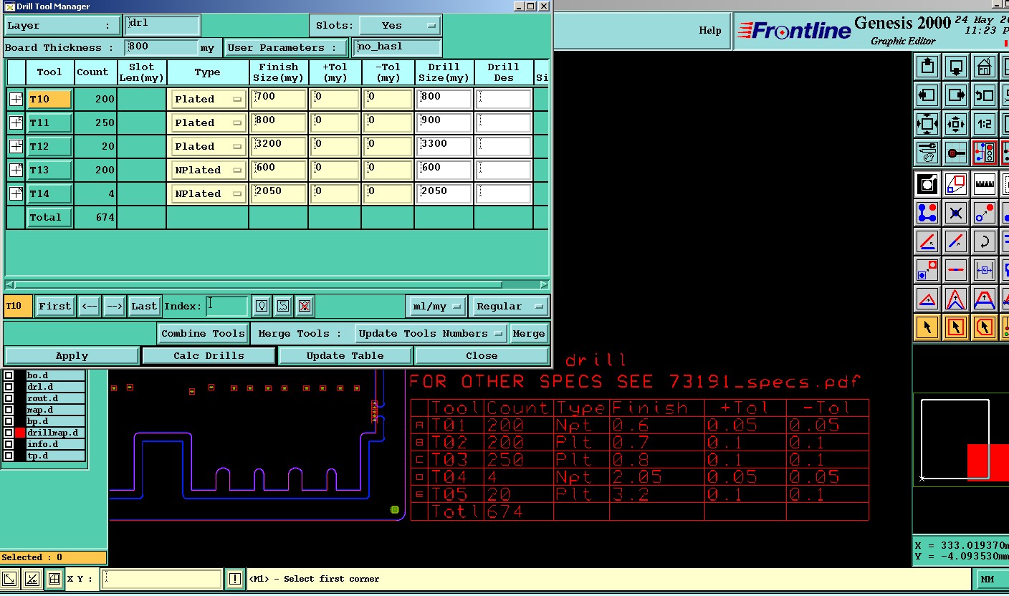Select the ruler measurement tool

tap(985, 184)
